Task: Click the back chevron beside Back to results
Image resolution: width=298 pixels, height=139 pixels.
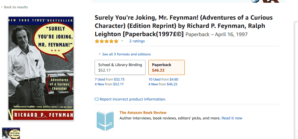Action: click(2, 7)
